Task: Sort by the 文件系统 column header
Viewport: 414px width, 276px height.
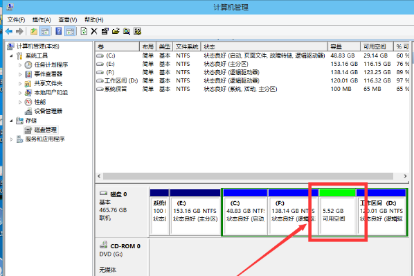Action: [x=187, y=46]
